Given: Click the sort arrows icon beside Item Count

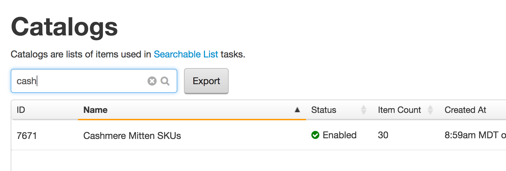Looking at the screenshot, I should (x=430, y=110).
